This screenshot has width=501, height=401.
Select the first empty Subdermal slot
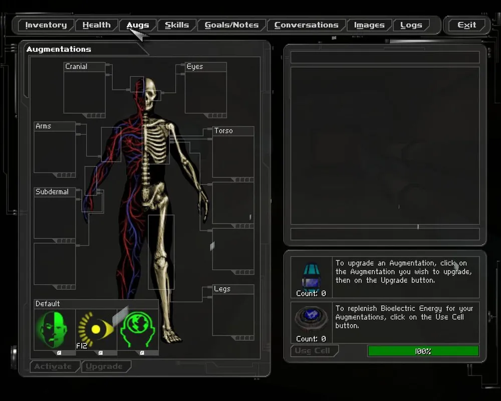[x=55, y=218]
